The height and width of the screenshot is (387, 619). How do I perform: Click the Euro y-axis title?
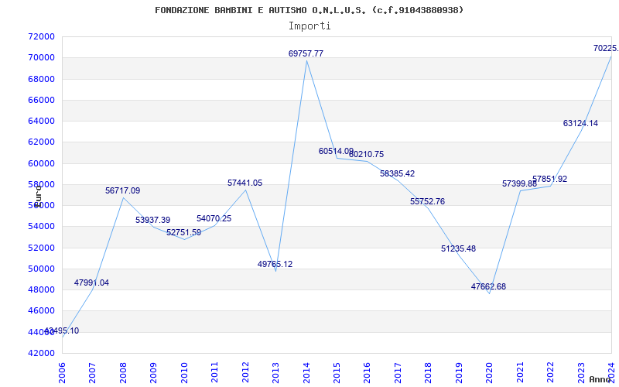click(38, 195)
